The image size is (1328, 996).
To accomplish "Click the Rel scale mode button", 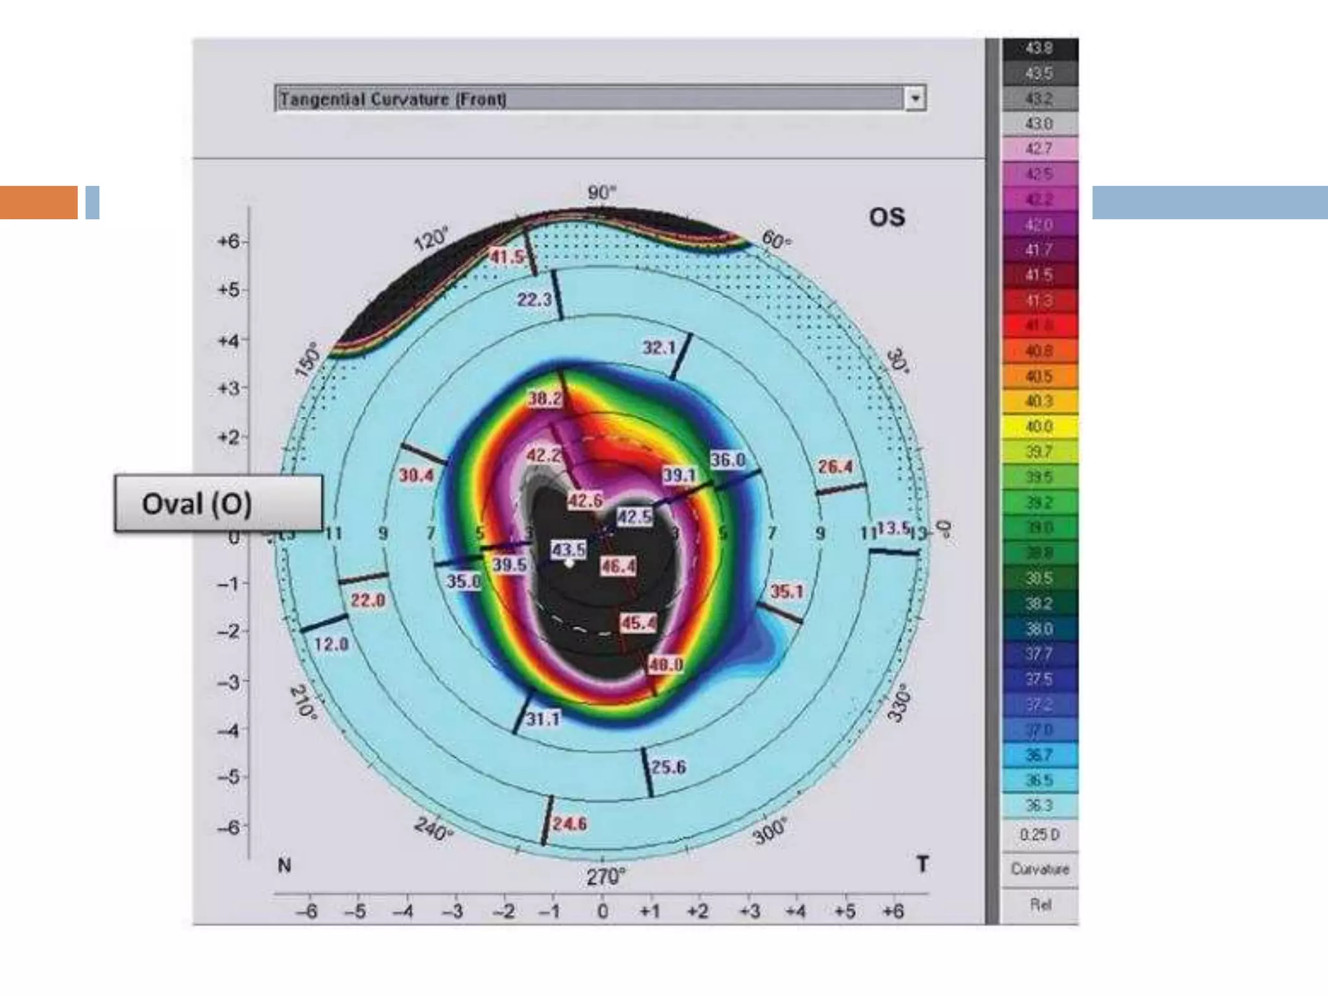I will point(1039,904).
